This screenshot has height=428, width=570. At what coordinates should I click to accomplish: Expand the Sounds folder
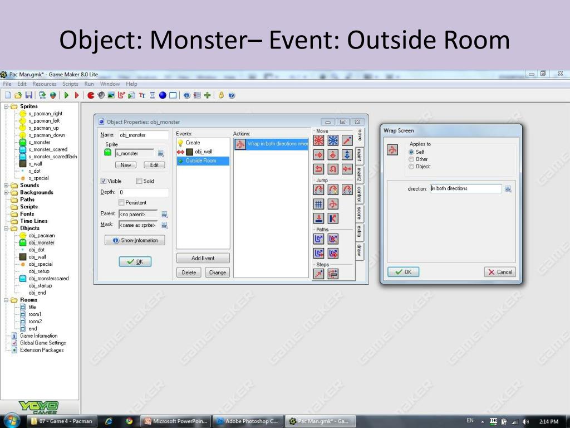coord(6,186)
